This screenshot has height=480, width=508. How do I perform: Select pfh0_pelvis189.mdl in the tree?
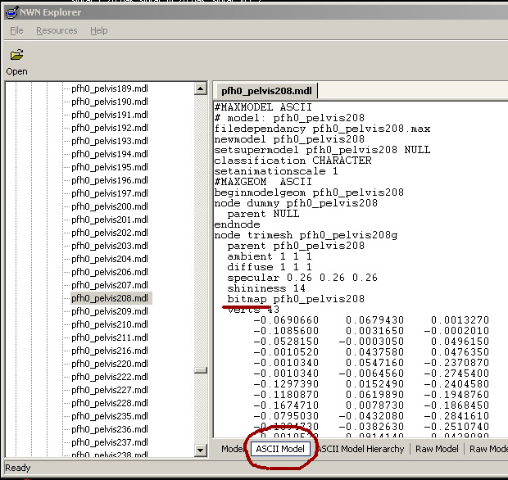[110, 88]
